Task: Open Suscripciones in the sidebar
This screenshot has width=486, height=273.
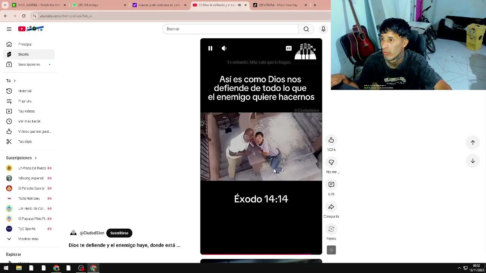Action: 29,64
